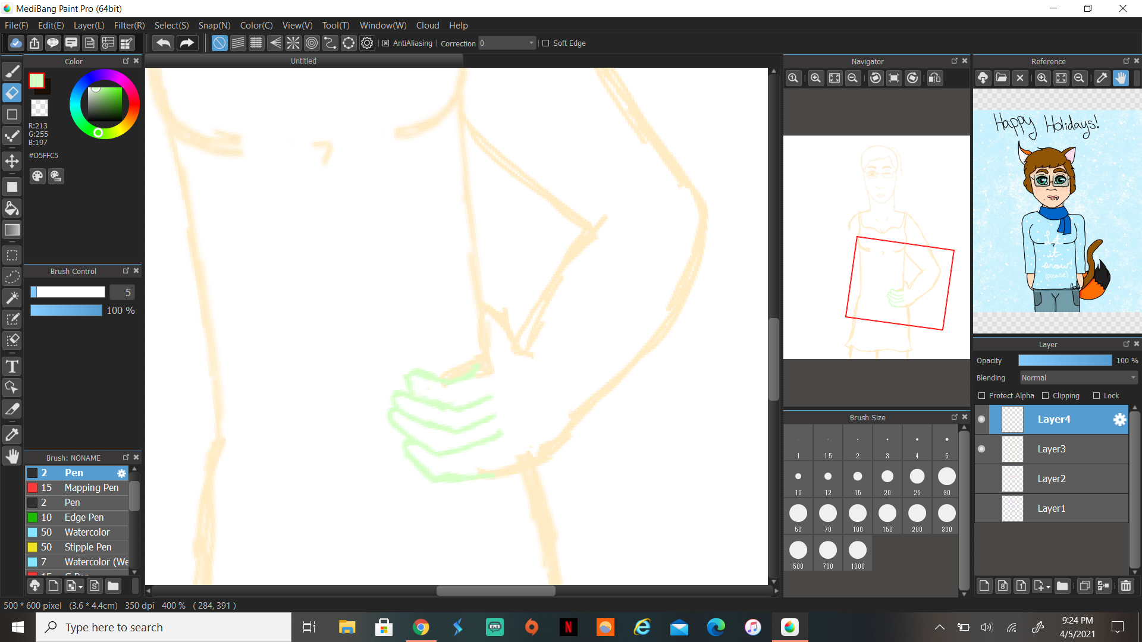Select the Magic Wand tool

[12, 298]
